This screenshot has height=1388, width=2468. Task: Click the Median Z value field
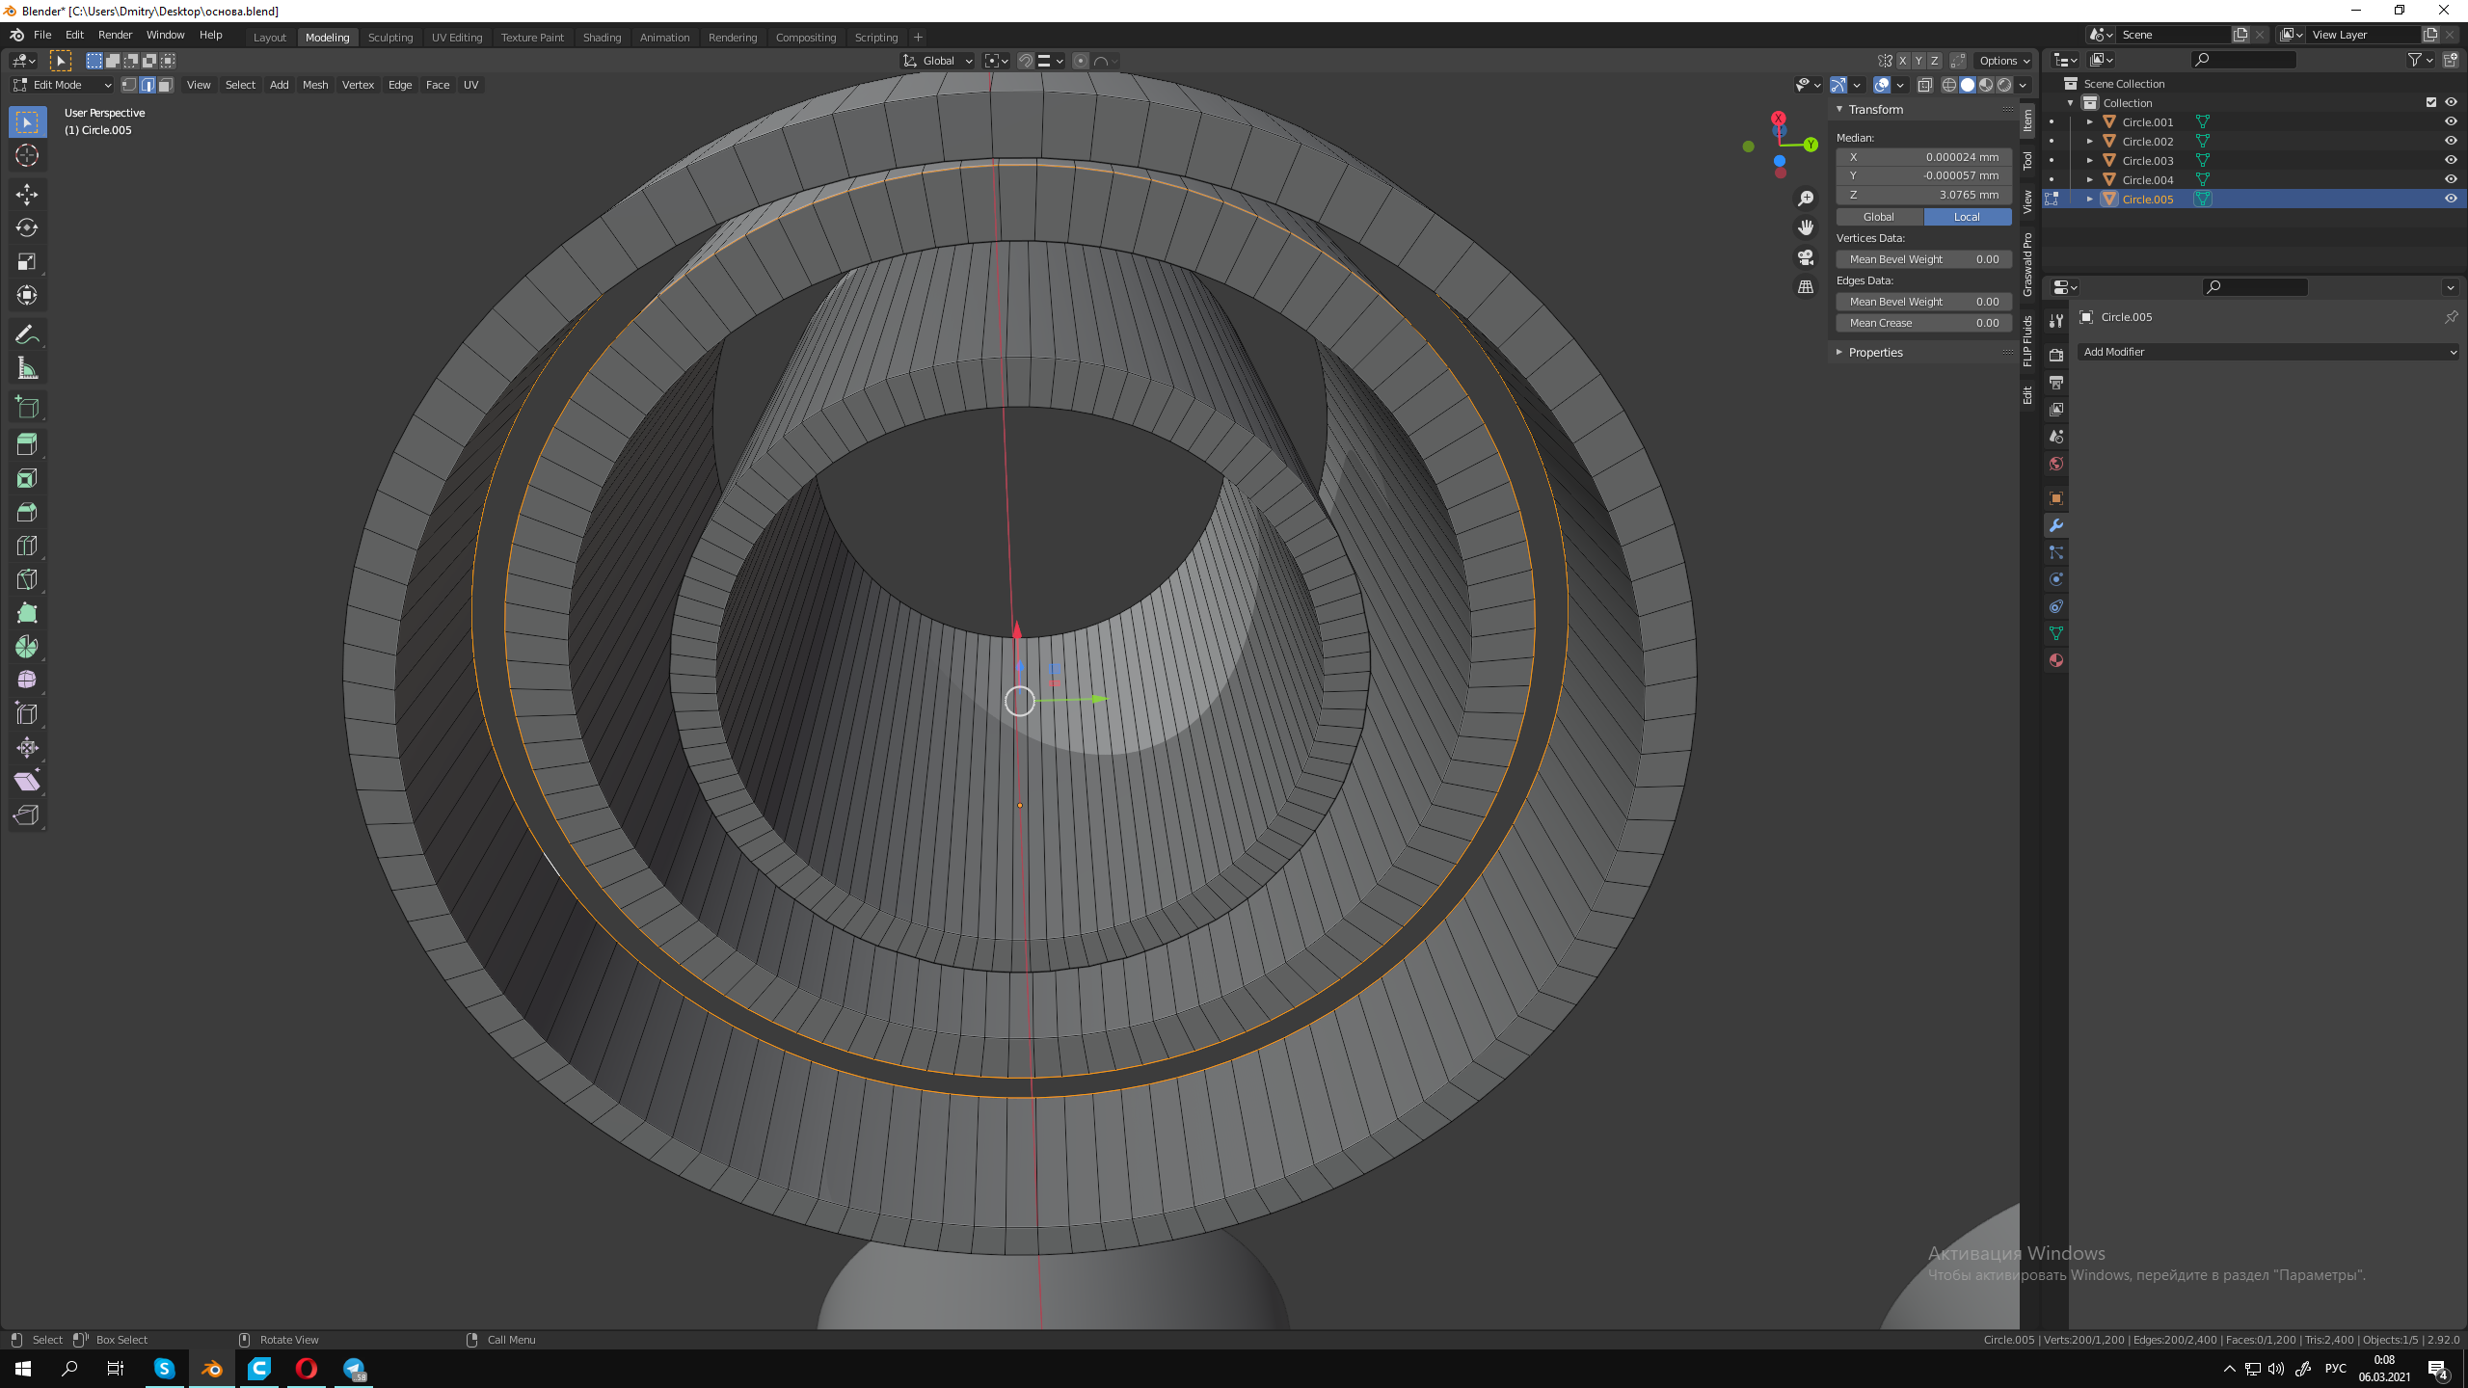coord(1923,195)
